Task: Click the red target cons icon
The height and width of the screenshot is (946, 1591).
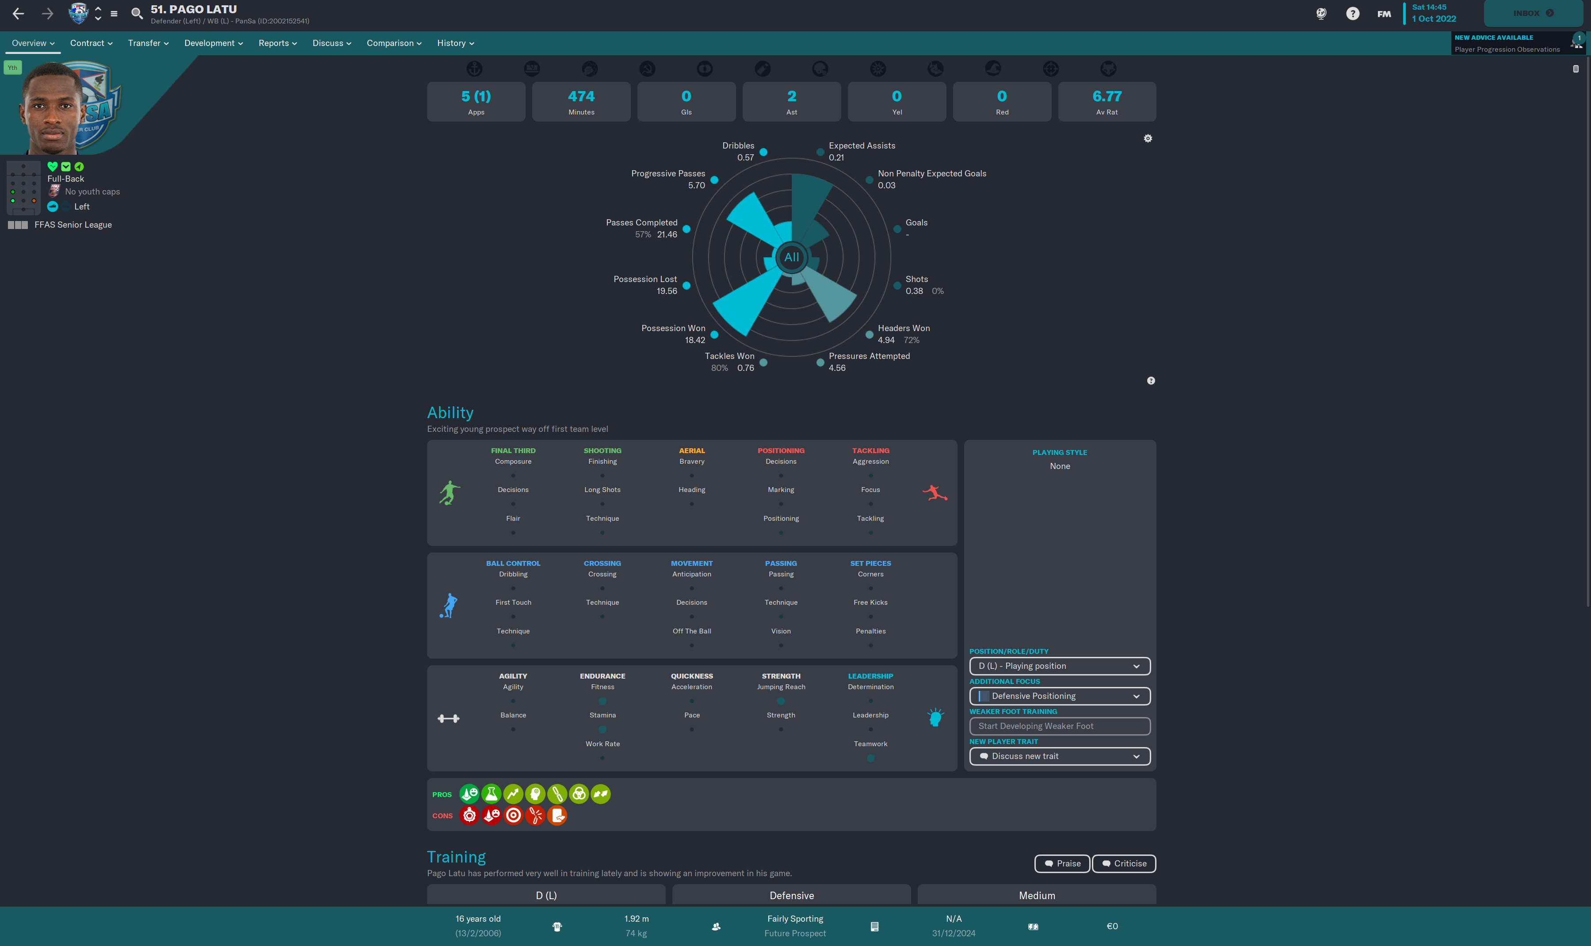Action: pos(513,815)
